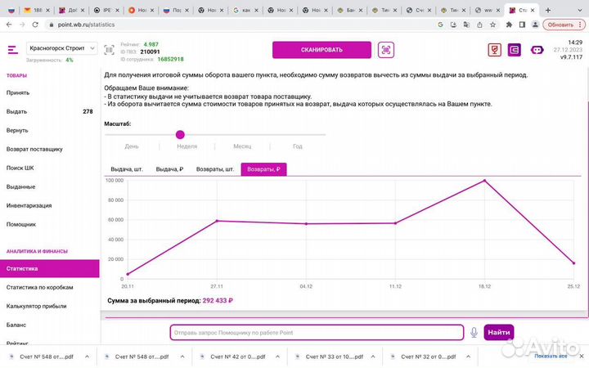Click the microphone icon in assistant bar
589x368 pixels.
474,332
